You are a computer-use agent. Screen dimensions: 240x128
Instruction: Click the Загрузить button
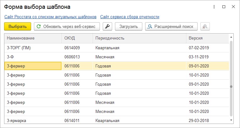point(128,26)
